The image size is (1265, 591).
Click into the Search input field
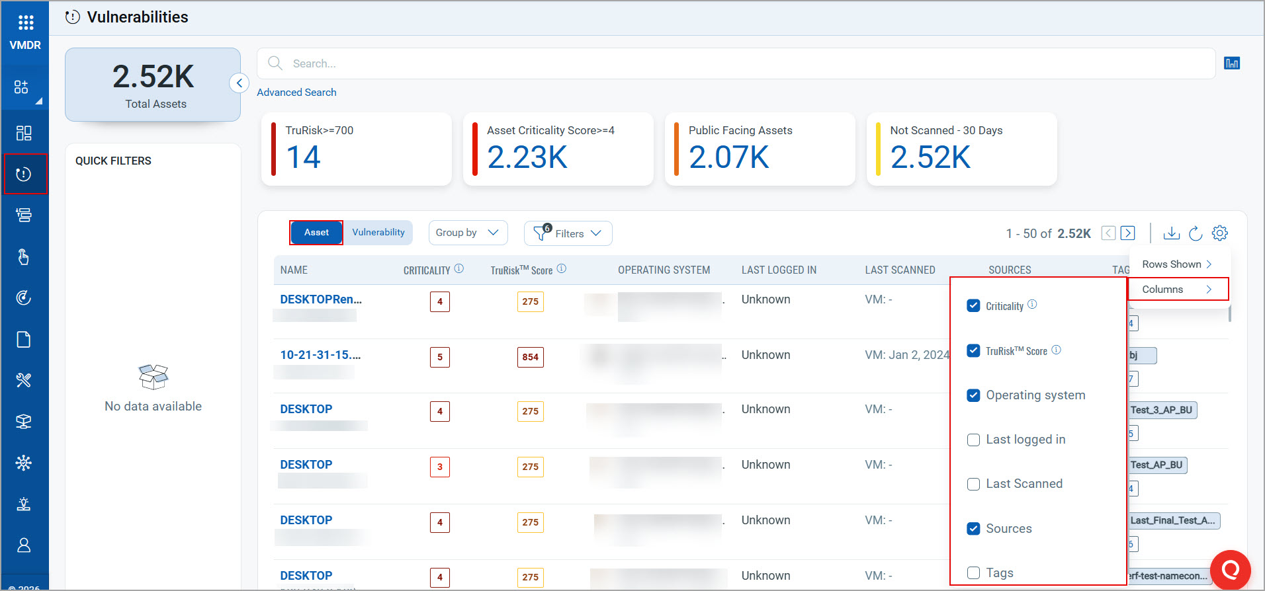click(x=734, y=63)
